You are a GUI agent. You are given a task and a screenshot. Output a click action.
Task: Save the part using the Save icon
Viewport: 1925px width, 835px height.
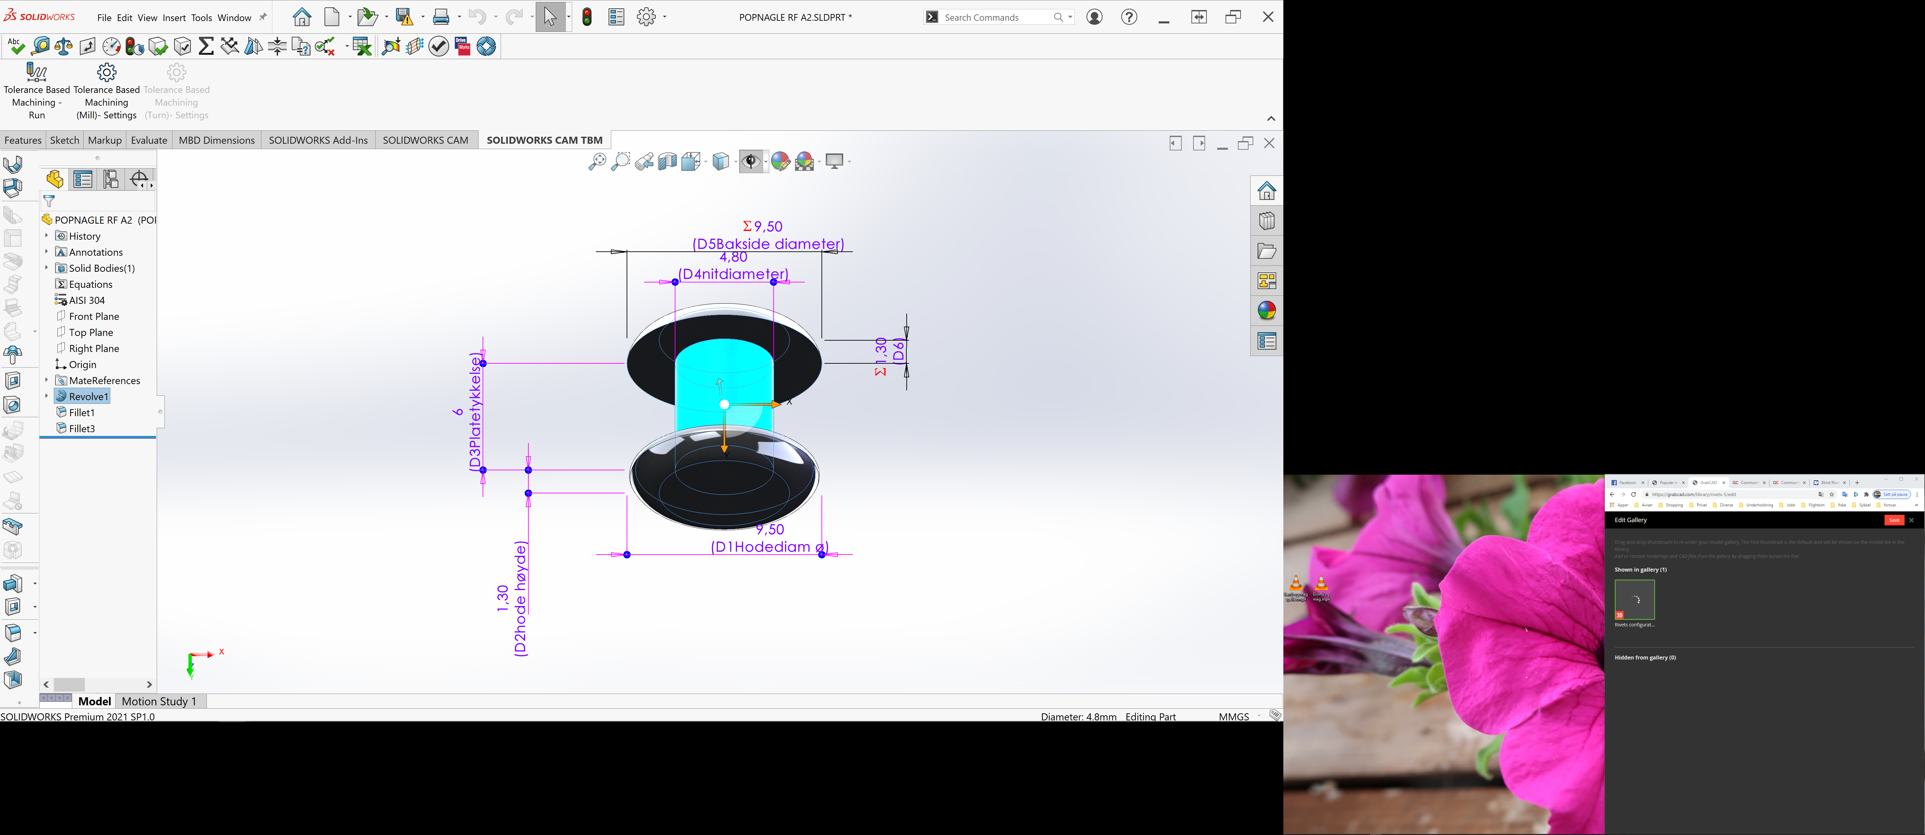pyautogui.click(x=405, y=17)
